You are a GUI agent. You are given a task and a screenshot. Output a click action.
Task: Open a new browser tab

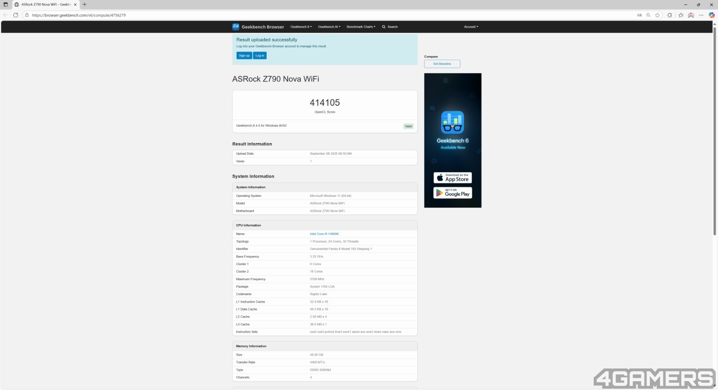pos(84,4)
